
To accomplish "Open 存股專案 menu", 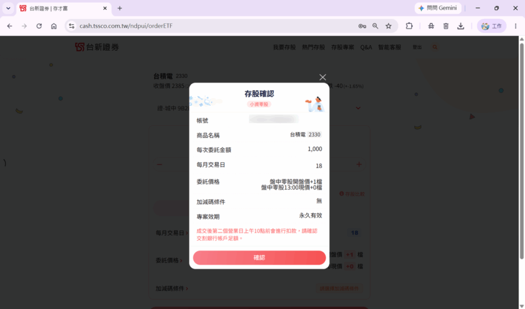I will pos(342,47).
